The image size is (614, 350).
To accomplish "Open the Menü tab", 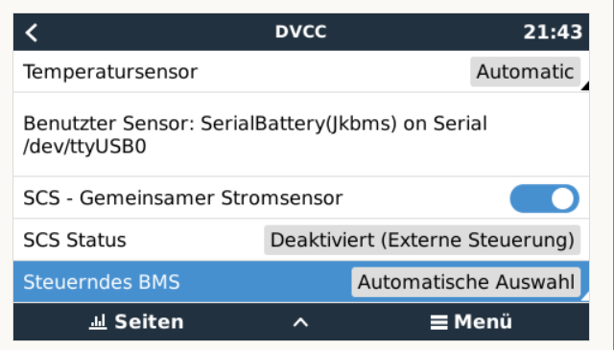I will point(471,322).
